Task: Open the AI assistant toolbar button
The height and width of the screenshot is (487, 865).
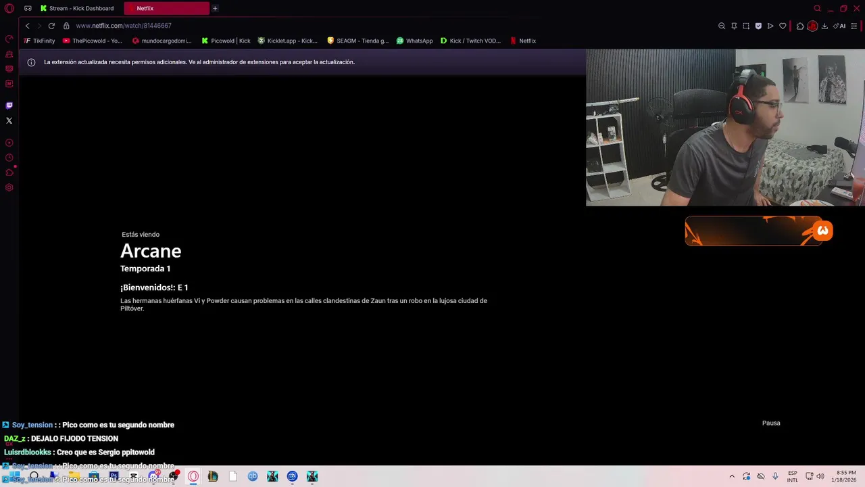Action: [x=839, y=26]
